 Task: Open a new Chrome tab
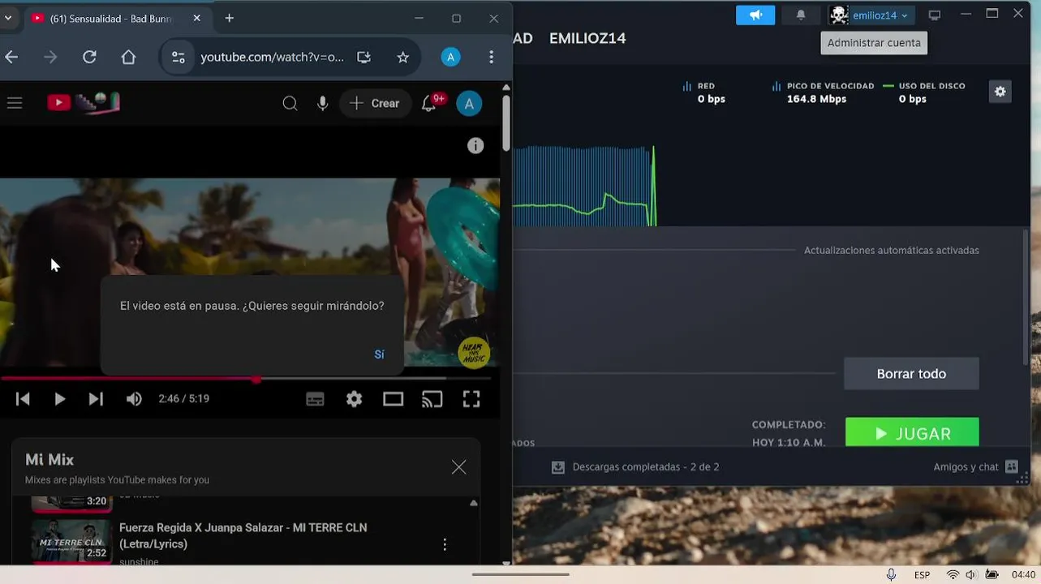pyautogui.click(x=230, y=18)
